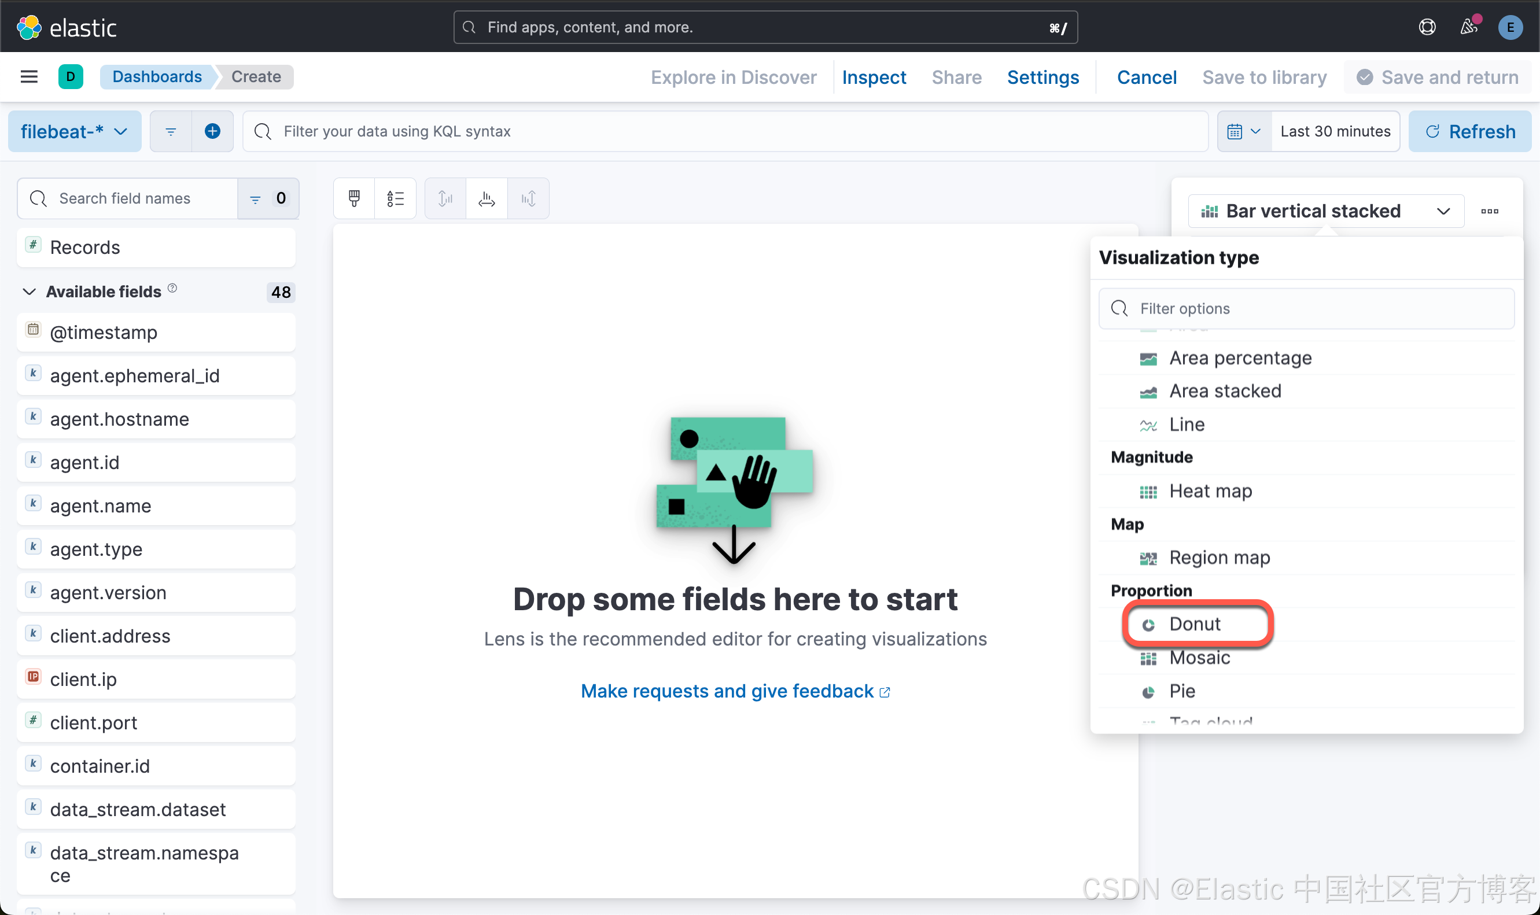The width and height of the screenshot is (1540, 915).
Task: Select the @timestamp field
Action: coord(156,333)
